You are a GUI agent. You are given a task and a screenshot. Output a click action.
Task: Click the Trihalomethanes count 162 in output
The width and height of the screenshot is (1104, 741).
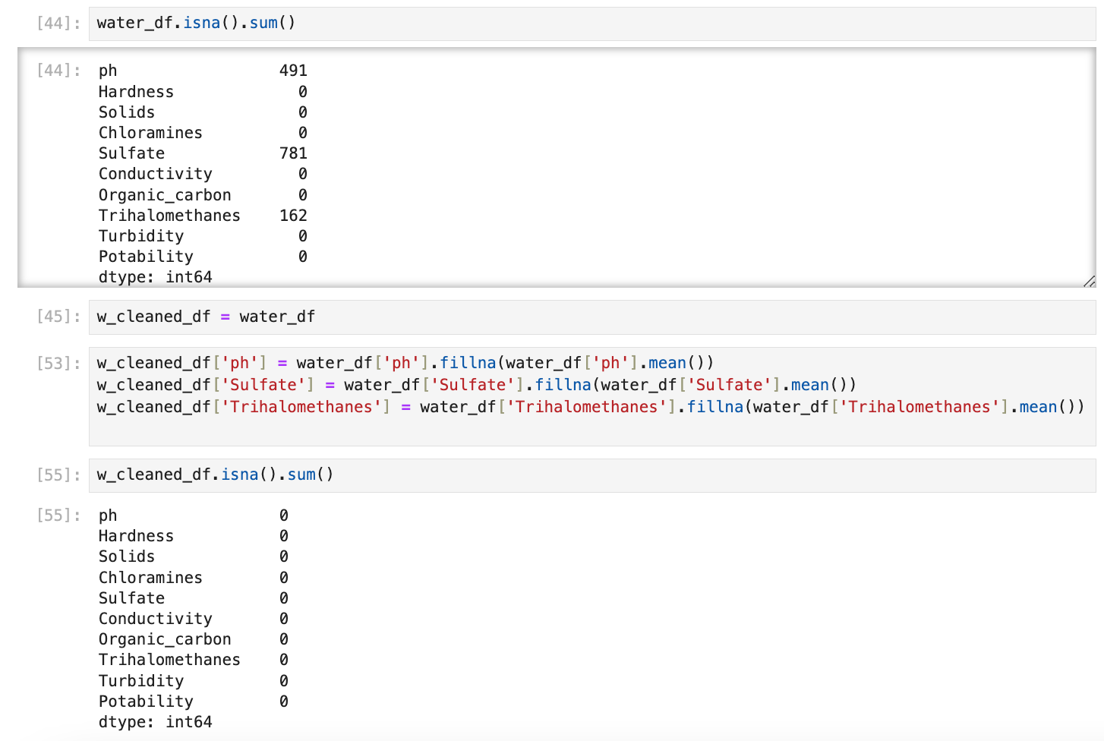tap(293, 216)
